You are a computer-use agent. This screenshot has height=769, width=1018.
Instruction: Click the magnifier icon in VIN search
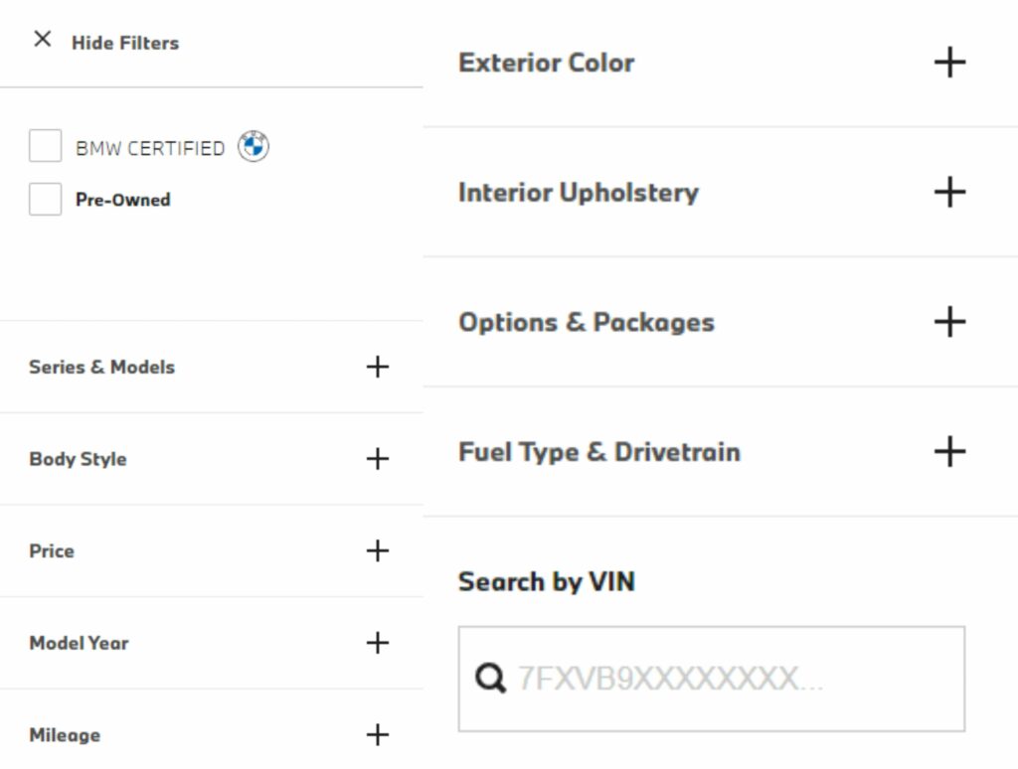click(490, 679)
